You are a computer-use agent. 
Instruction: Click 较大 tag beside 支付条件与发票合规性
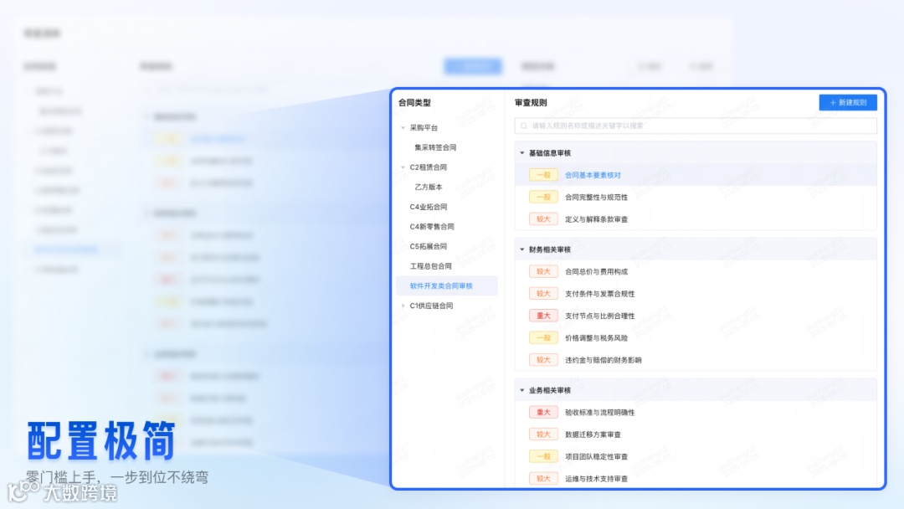tap(543, 293)
